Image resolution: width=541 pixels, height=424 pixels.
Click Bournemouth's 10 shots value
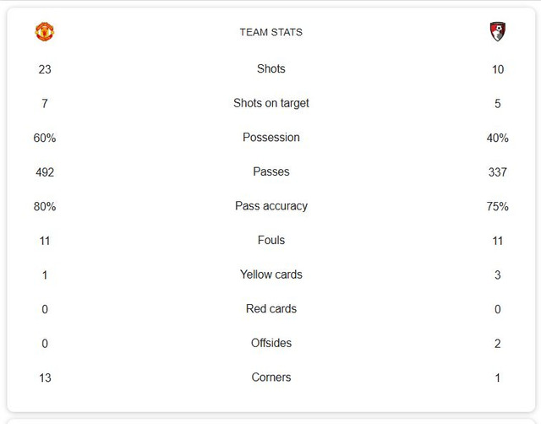click(x=498, y=69)
